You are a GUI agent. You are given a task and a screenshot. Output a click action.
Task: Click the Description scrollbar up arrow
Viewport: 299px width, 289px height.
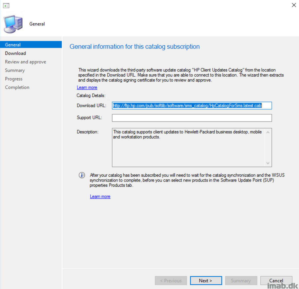[268, 132]
